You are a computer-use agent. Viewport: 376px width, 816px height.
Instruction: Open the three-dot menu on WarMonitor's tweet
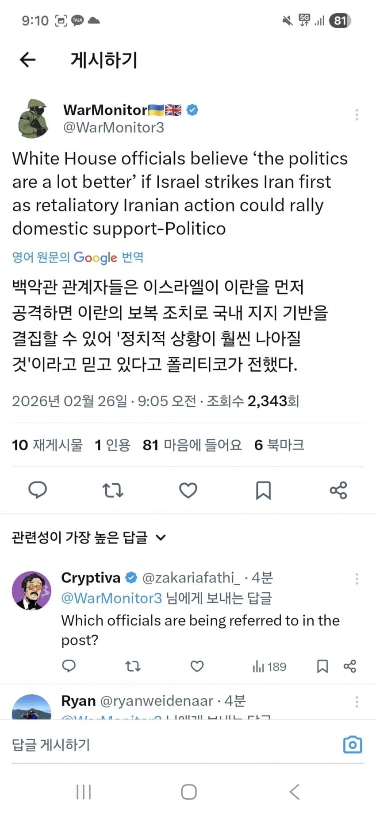tap(357, 114)
